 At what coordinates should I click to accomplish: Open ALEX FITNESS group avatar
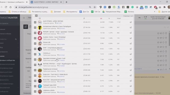(x=40, y=22)
